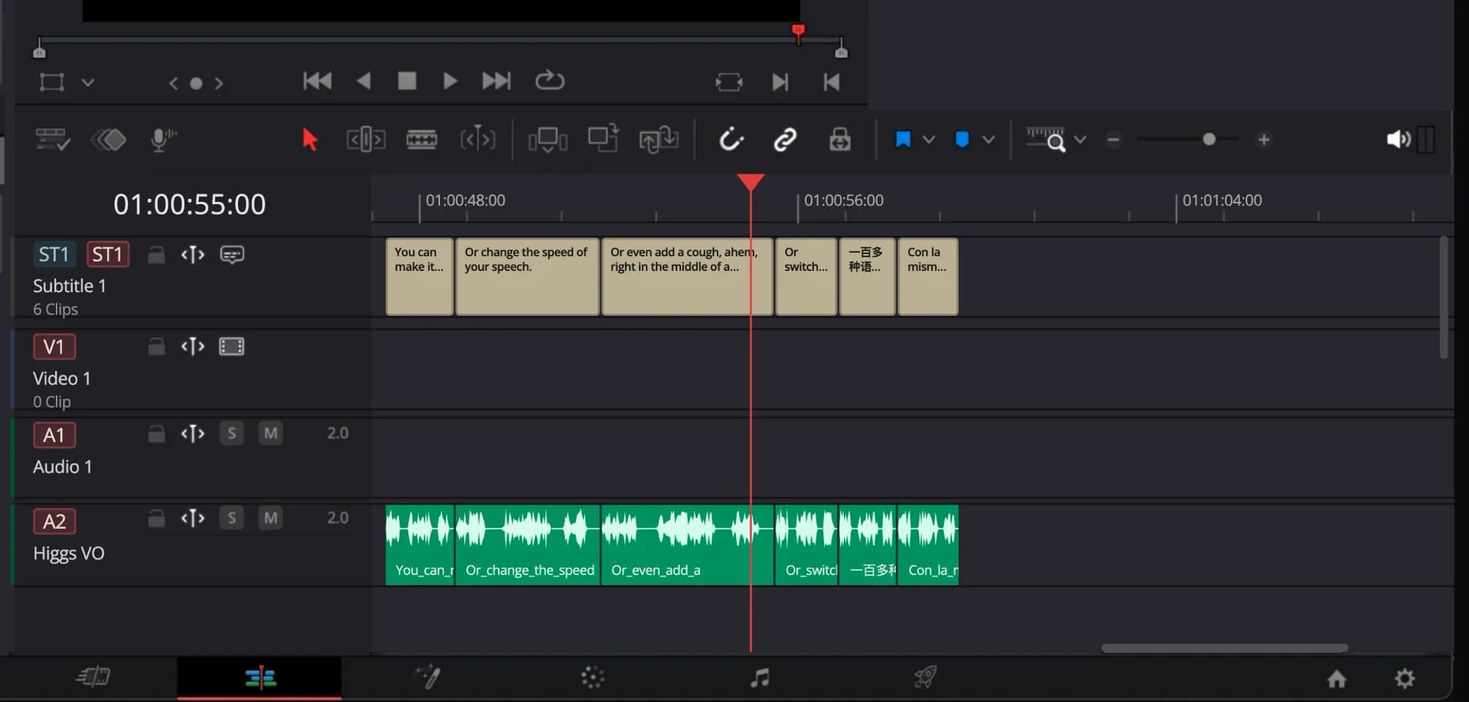Select the A2 destination control
1469x702 pixels.
(54, 521)
